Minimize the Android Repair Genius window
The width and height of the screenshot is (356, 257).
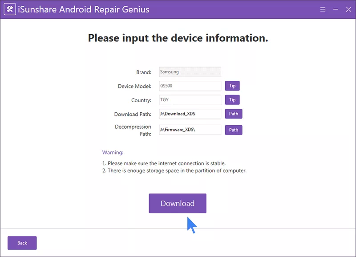click(336, 9)
